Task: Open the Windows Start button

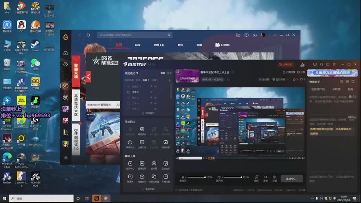Action: (x=5, y=198)
